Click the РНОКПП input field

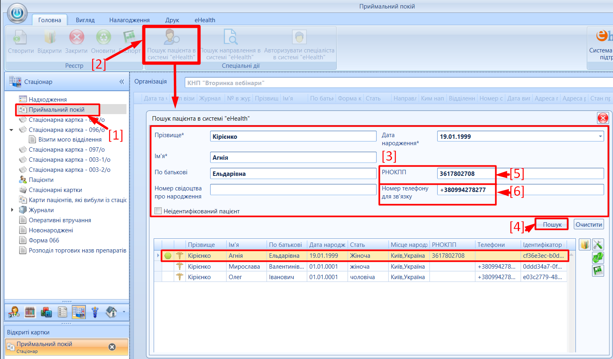click(x=520, y=173)
